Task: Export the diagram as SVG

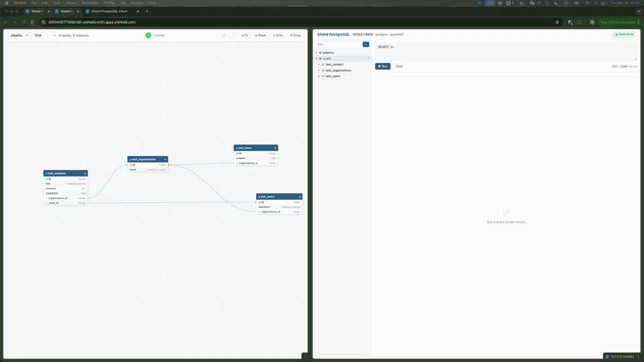Action: tap(278, 36)
